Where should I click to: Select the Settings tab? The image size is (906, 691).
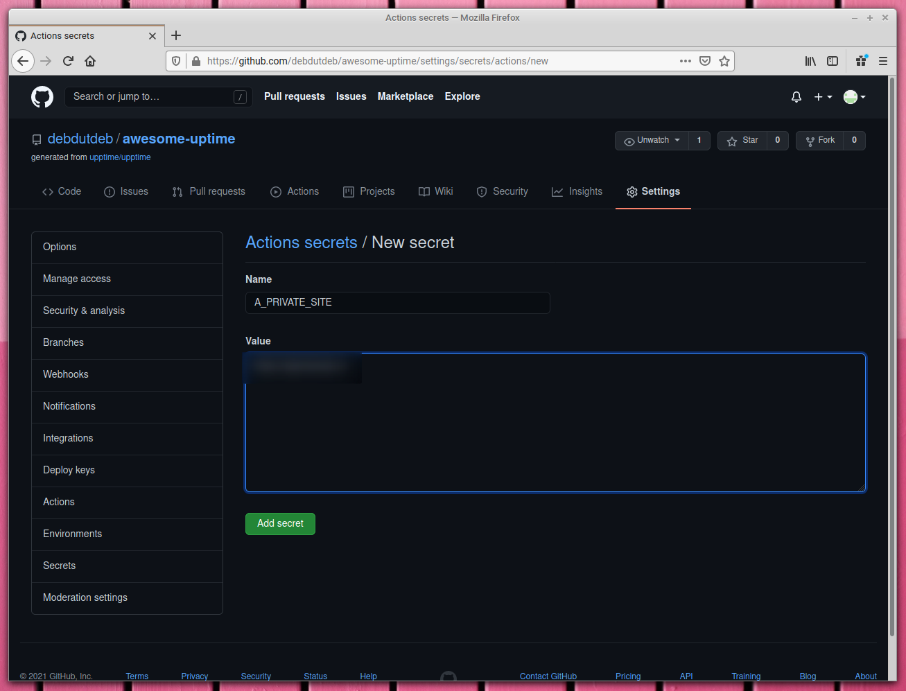tap(653, 192)
